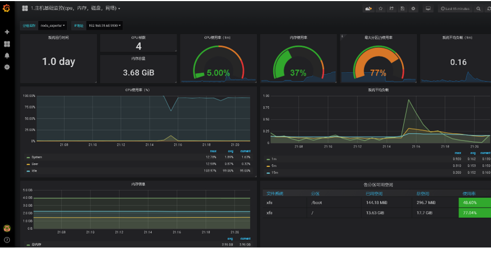This screenshot has width=491, height=253.
Task: Toggle the Idle series in CPU legend
Action: click(x=34, y=171)
